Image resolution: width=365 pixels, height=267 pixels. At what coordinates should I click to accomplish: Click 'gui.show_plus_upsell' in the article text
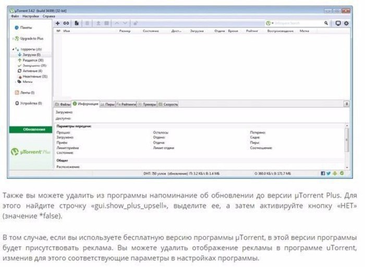[130, 205]
